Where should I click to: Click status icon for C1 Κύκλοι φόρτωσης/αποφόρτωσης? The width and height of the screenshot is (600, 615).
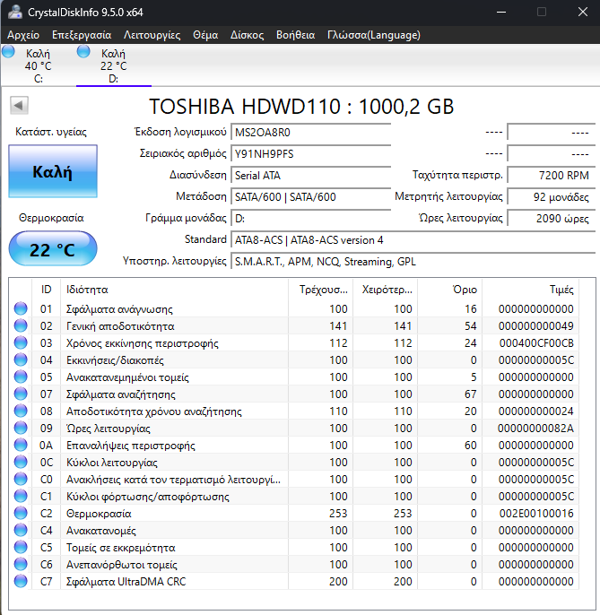(x=21, y=496)
